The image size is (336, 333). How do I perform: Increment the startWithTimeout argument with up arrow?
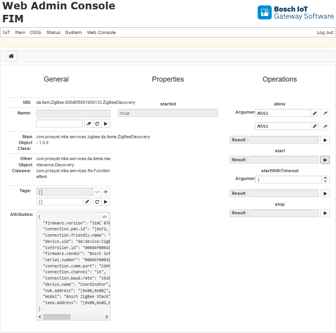pyautogui.click(x=325, y=178)
